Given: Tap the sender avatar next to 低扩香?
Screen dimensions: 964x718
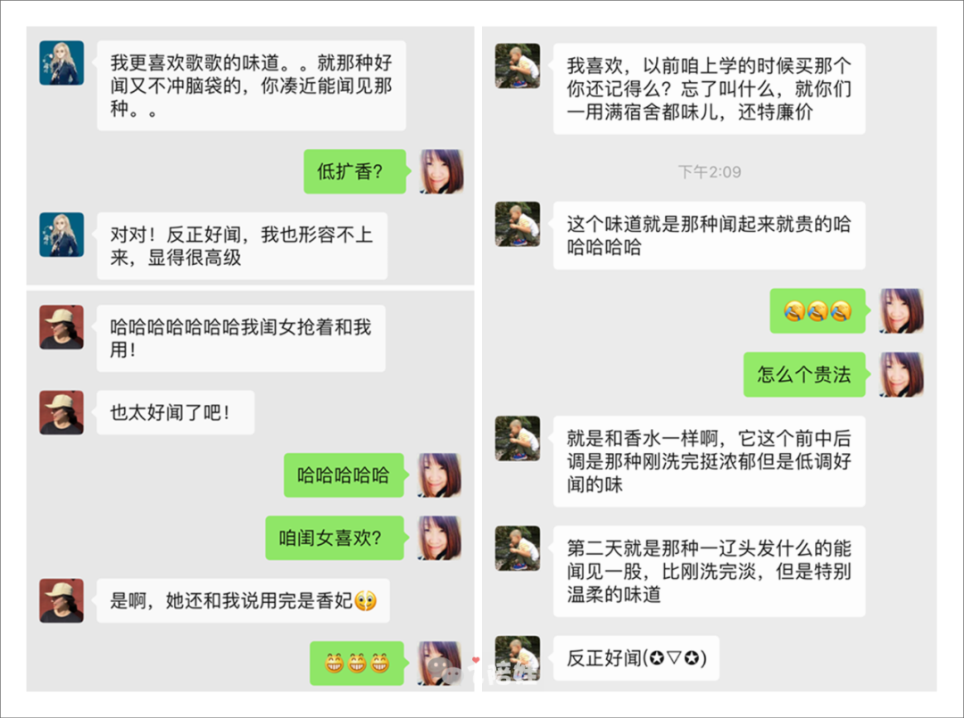Looking at the screenshot, I should point(442,171).
